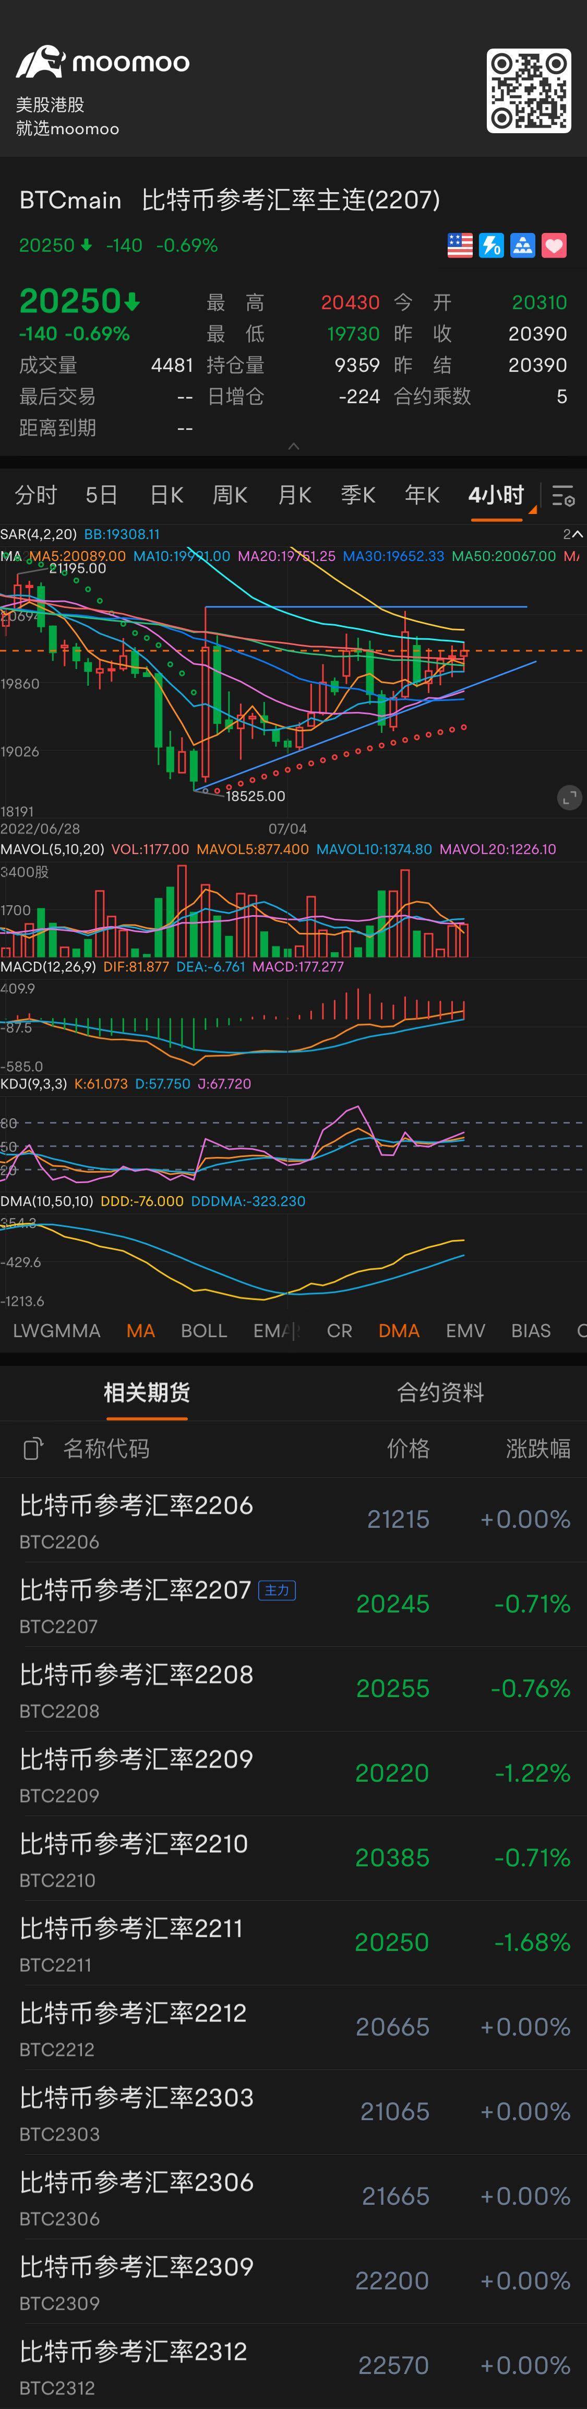Image resolution: width=587 pixels, height=2409 pixels.
Task: Switch to the 月K chart tab
Action: (x=294, y=495)
